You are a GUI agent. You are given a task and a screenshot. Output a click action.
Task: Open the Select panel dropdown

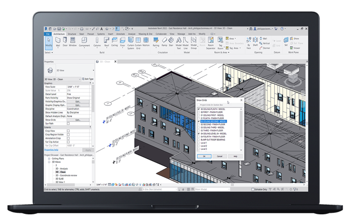coord(49,53)
